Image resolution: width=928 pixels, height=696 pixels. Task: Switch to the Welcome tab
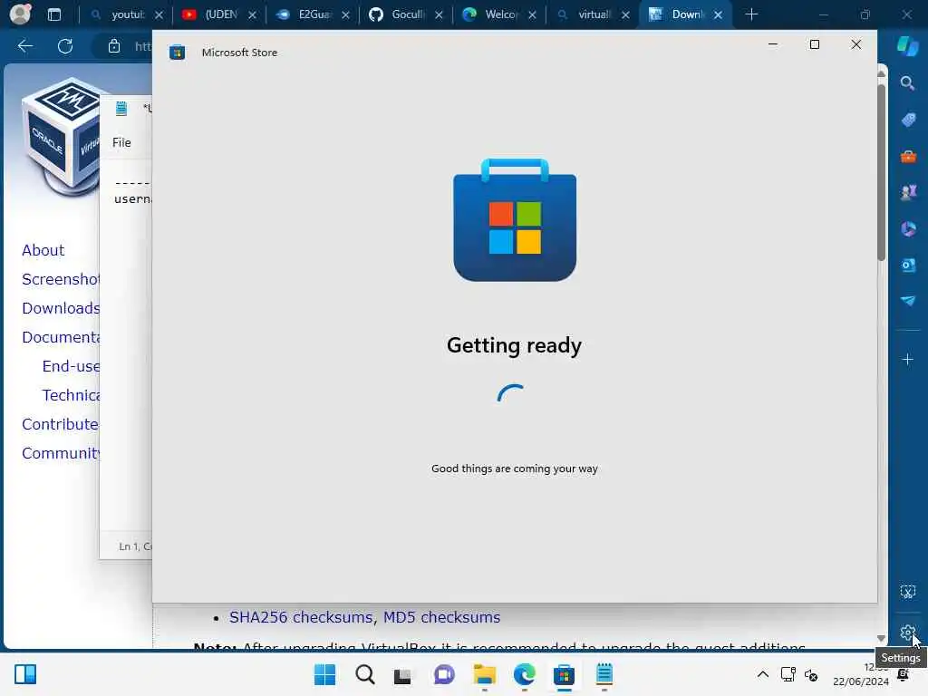click(x=500, y=14)
